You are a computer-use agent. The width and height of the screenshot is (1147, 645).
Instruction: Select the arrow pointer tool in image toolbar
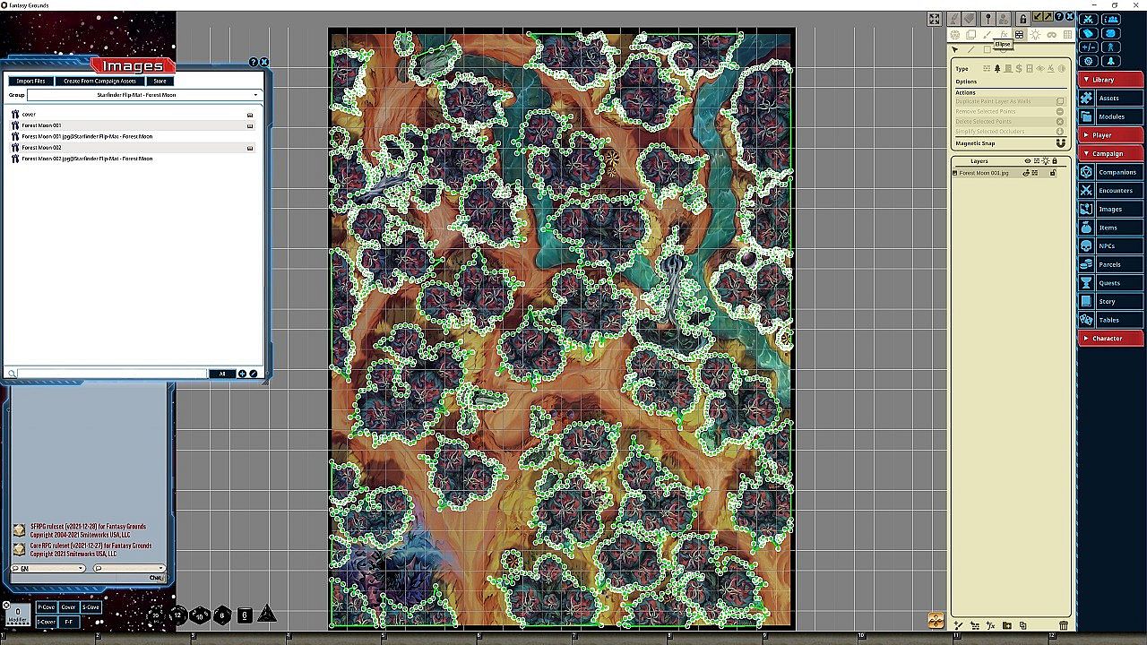[x=955, y=50]
